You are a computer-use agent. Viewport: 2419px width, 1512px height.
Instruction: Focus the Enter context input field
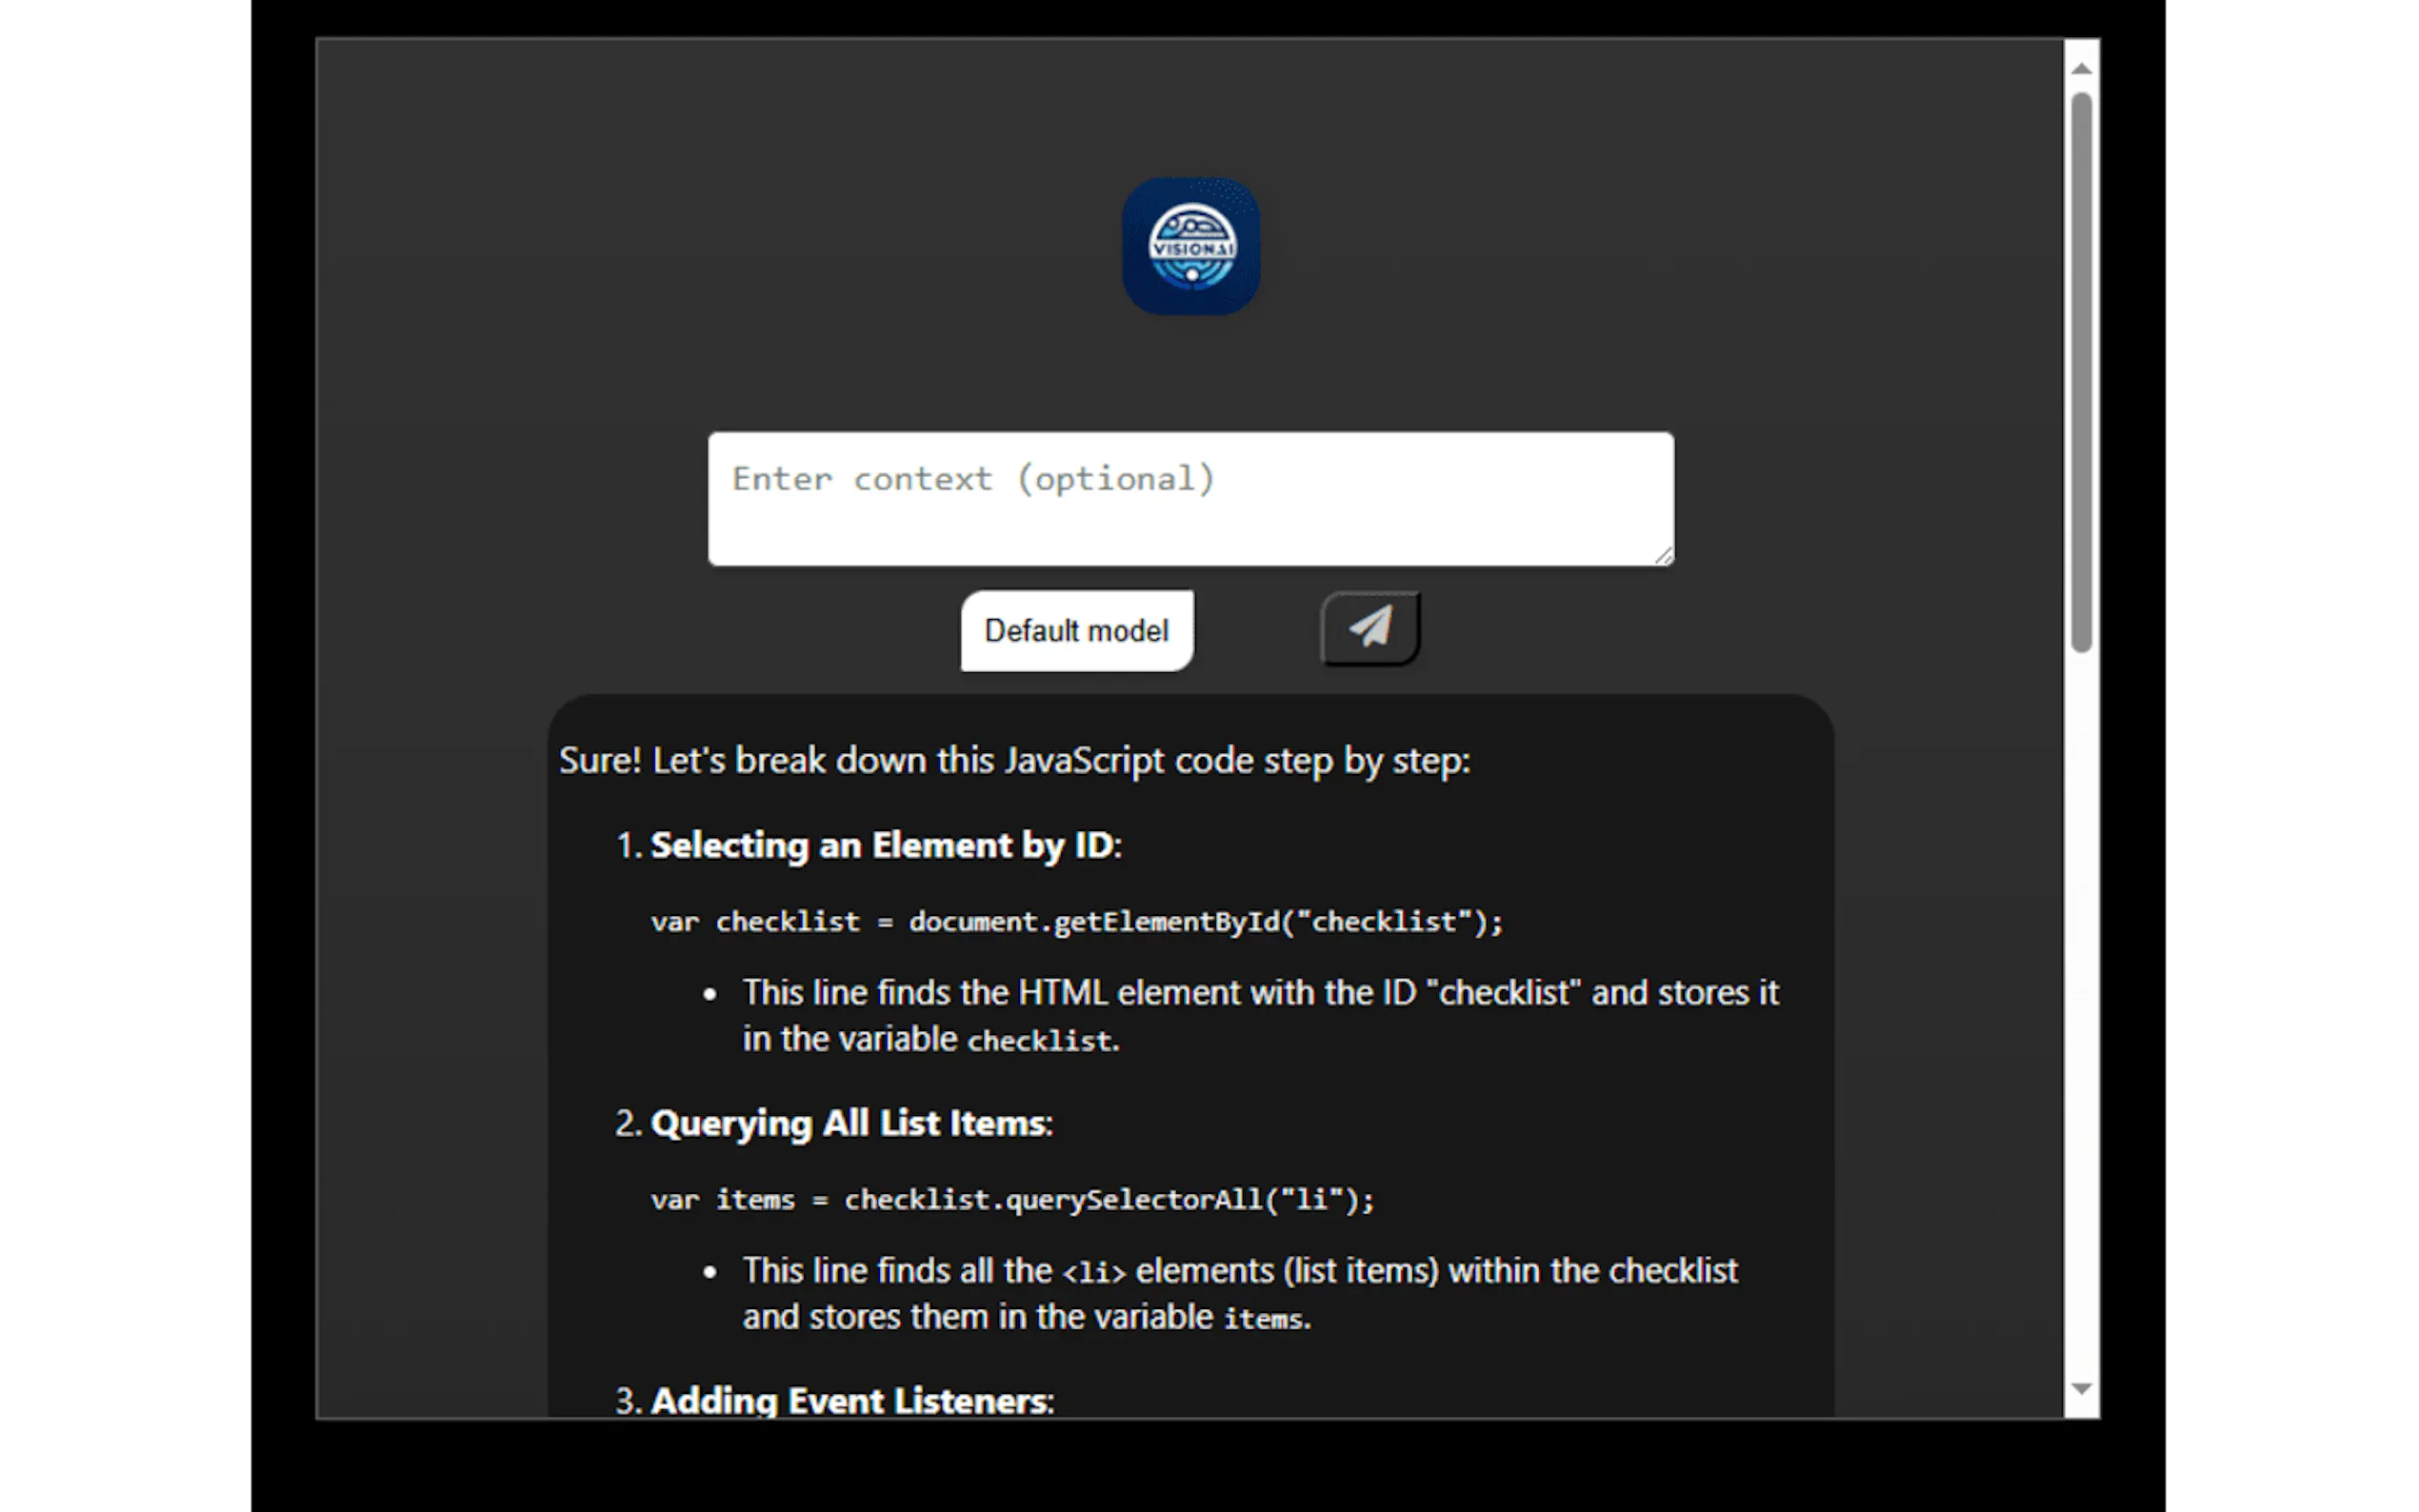(1190, 498)
